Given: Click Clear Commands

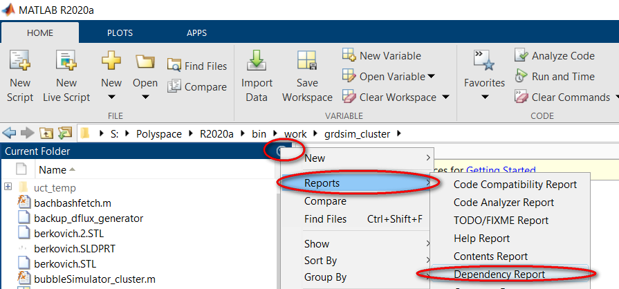Looking at the screenshot, I should point(562,97).
